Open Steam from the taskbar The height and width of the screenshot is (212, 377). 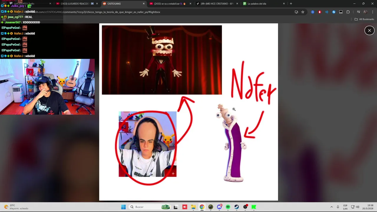click(237, 207)
